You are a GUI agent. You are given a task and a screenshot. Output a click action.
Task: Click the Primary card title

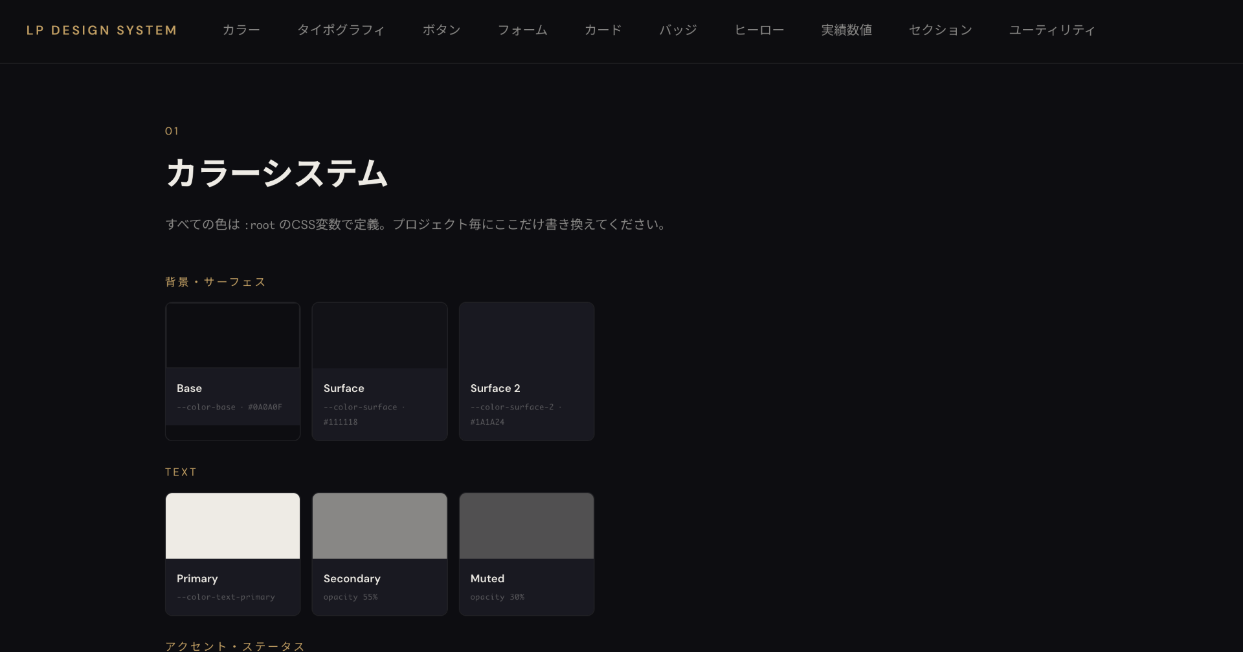[197, 578]
